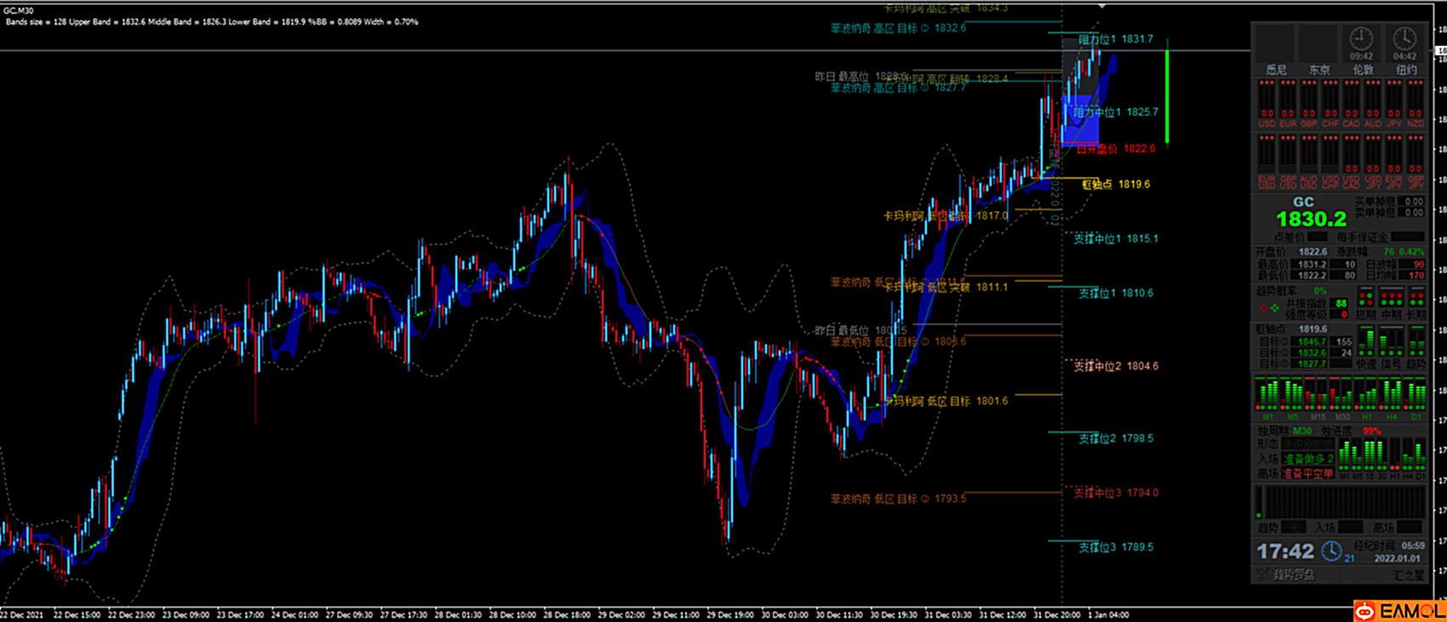
Task: Click the trend compass (趋势罗盘) bird logo
Action: tap(1264, 575)
